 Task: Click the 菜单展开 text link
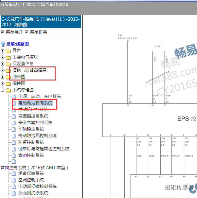point(14,32)
